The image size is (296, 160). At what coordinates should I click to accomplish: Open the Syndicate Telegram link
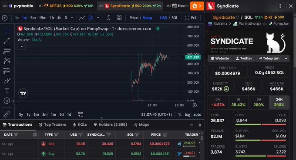269,59
